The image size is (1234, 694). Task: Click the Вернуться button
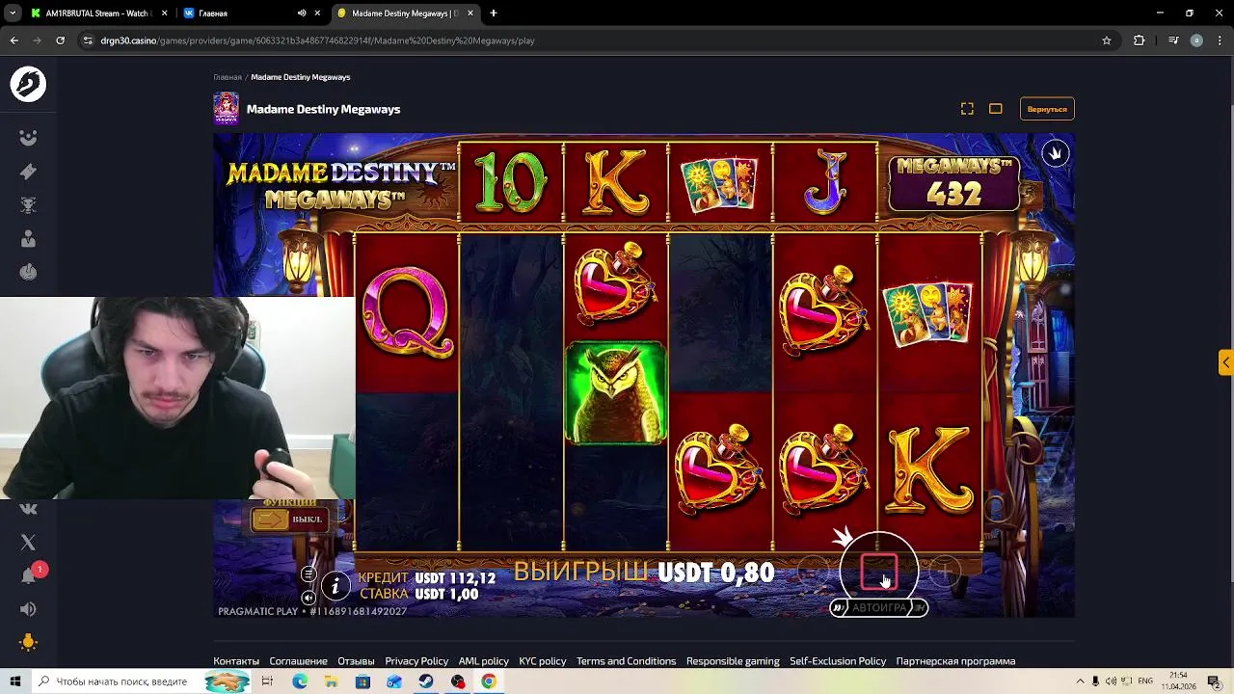tap(1047, 109)
